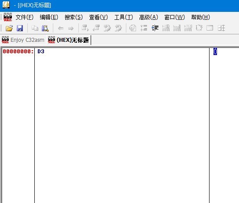
Task: Open the 工具(T) menu
Action: 124,17
